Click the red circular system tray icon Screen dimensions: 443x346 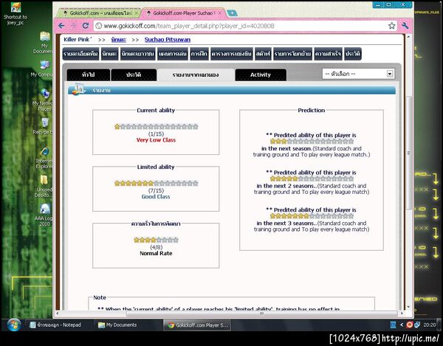409,325
